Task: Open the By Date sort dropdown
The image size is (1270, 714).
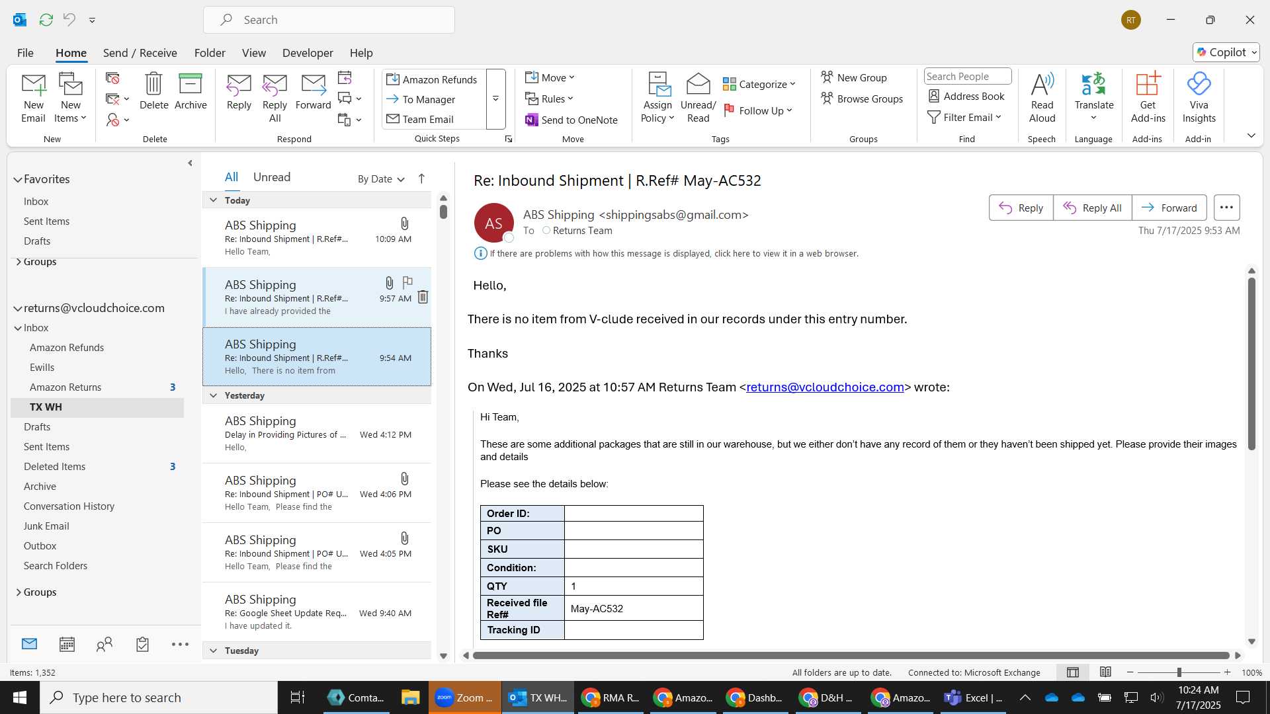Action: [381, 178]
